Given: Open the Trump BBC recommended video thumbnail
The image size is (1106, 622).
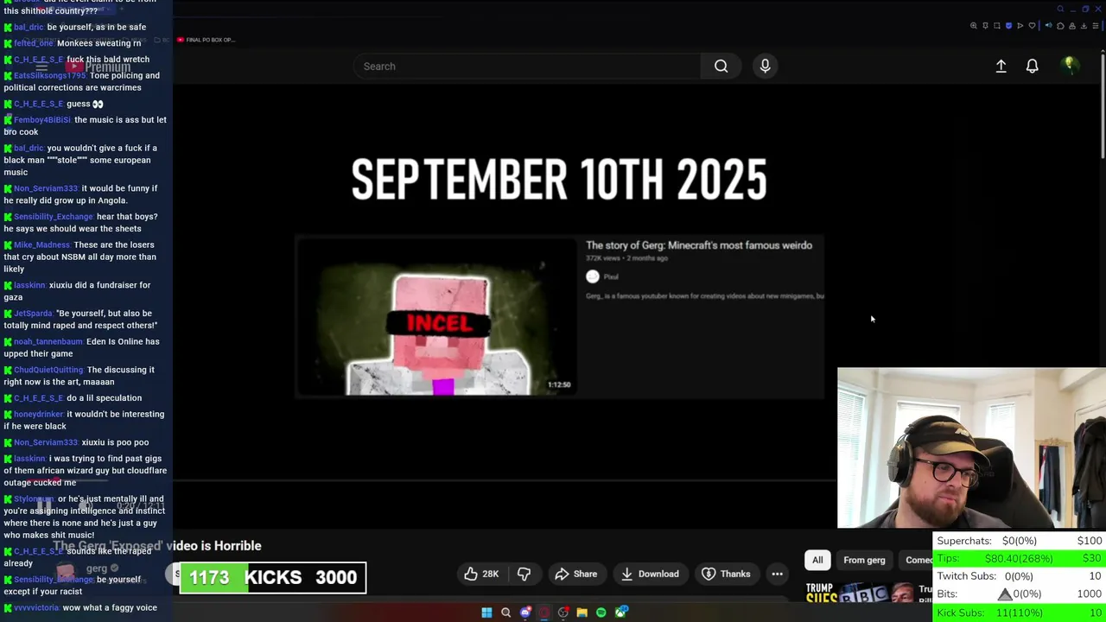Looking at the screenshot, I should (x=859, y=593).
